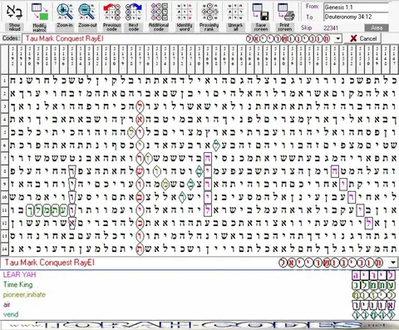Click green boxed Hebrew word beside Time King

[x=373, y=285]
